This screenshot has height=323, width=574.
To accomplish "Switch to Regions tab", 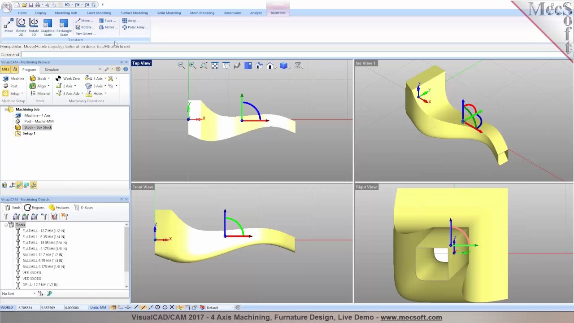I will 34,208.
